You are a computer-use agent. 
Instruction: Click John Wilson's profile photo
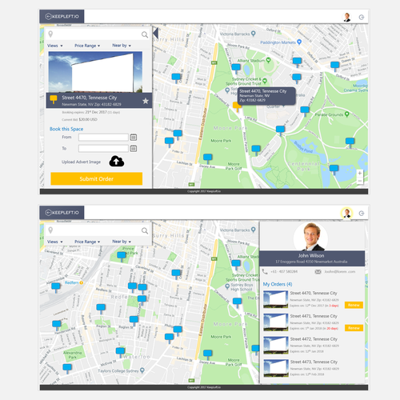tap(311, 237)
